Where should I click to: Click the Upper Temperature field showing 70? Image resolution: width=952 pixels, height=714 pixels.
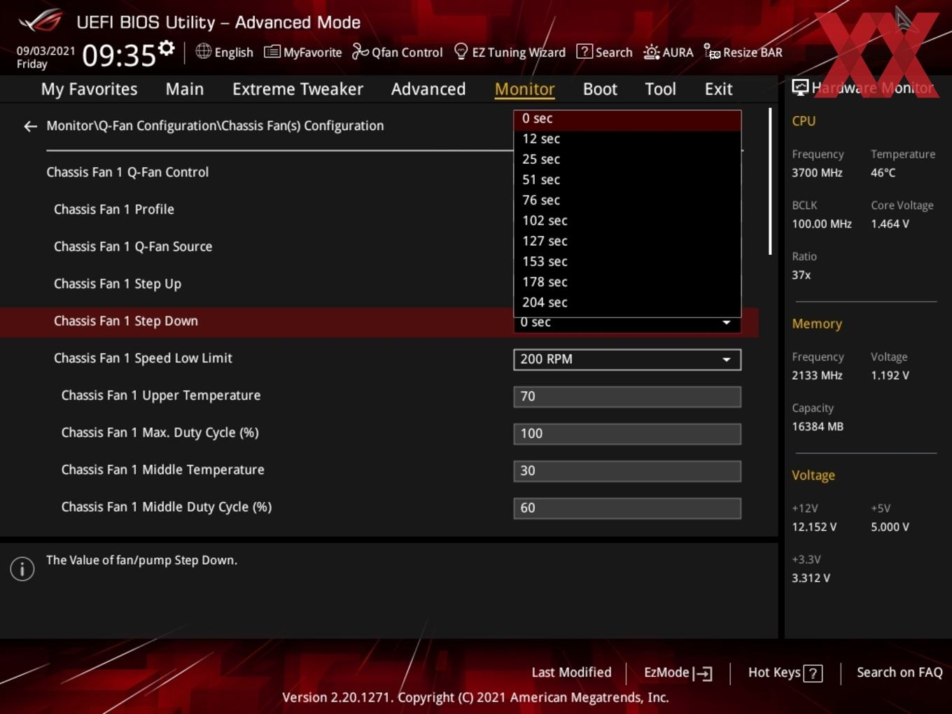point(627,396)
